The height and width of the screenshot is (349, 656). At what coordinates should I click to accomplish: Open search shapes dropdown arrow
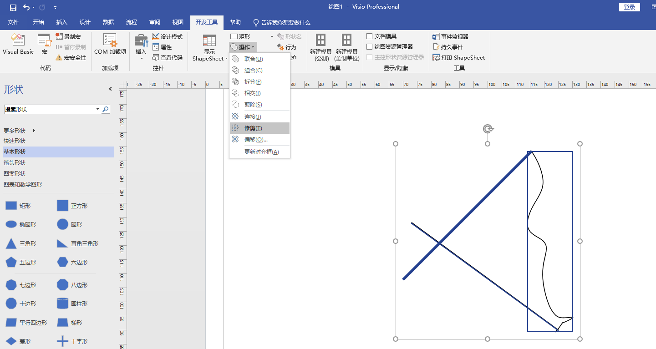tap(97, 109)
